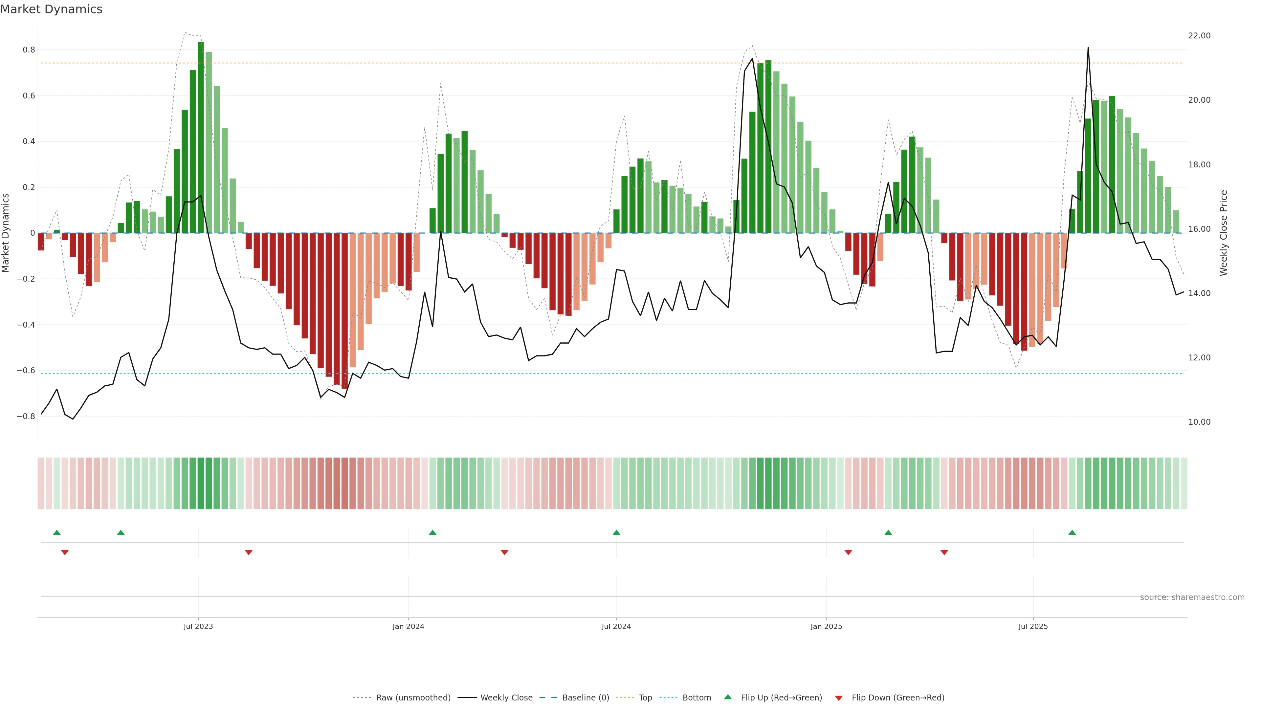Click the Flip Up legend triangle icon
This screenshot has width=1261, height=709.
(728, 697)
